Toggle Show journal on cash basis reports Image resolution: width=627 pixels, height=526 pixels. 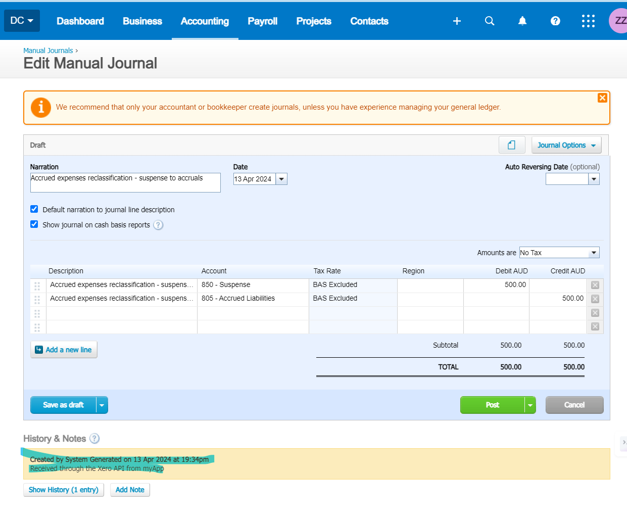[x=34, y=224]
